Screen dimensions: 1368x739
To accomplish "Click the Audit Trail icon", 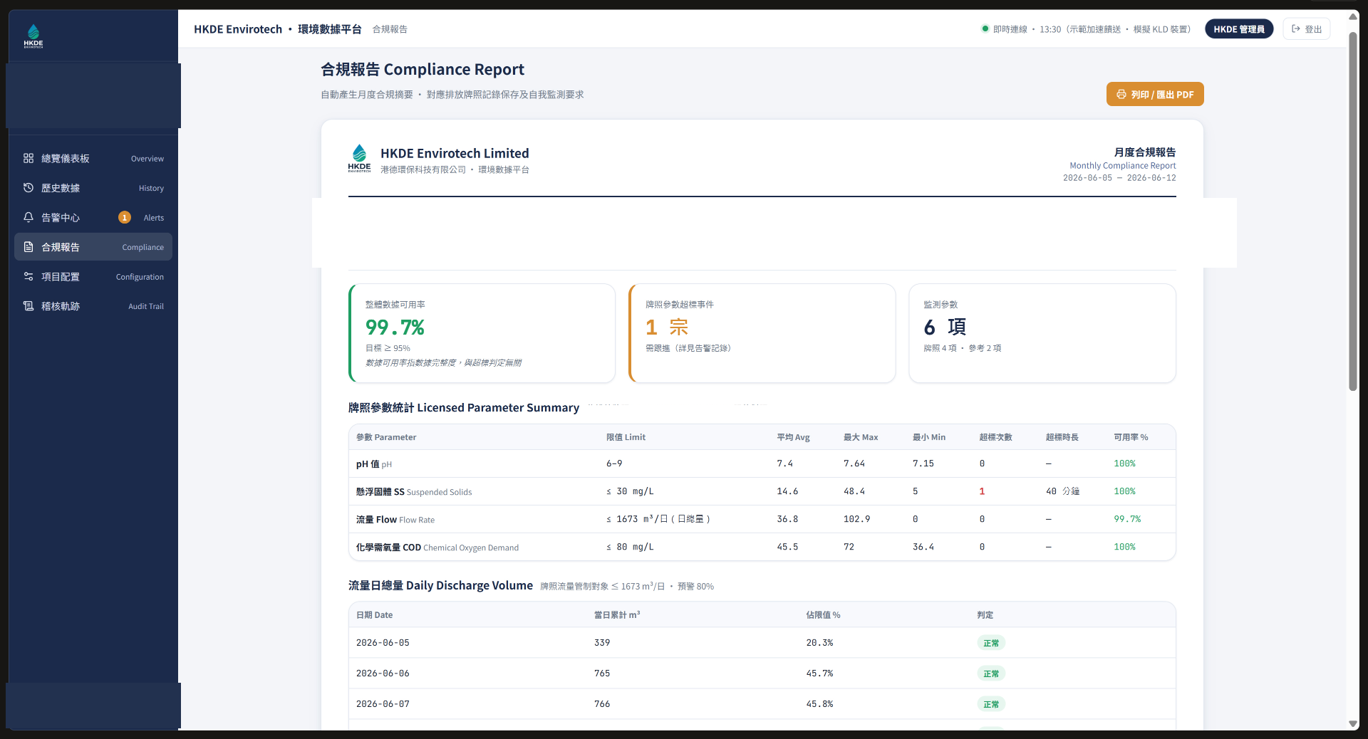I will (28, 306).
